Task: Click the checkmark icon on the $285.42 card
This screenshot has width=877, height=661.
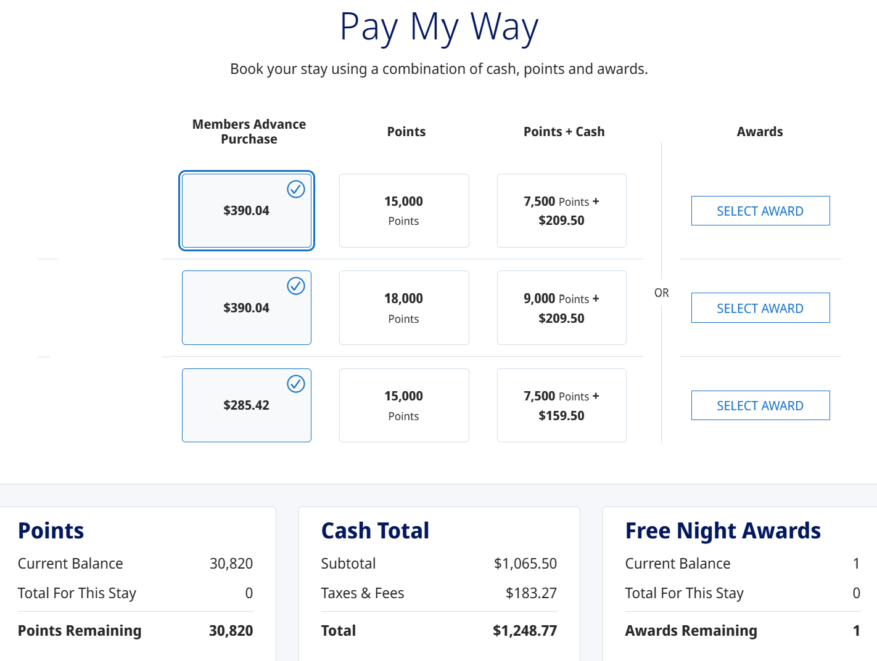Action: click(x=296, y=384)
